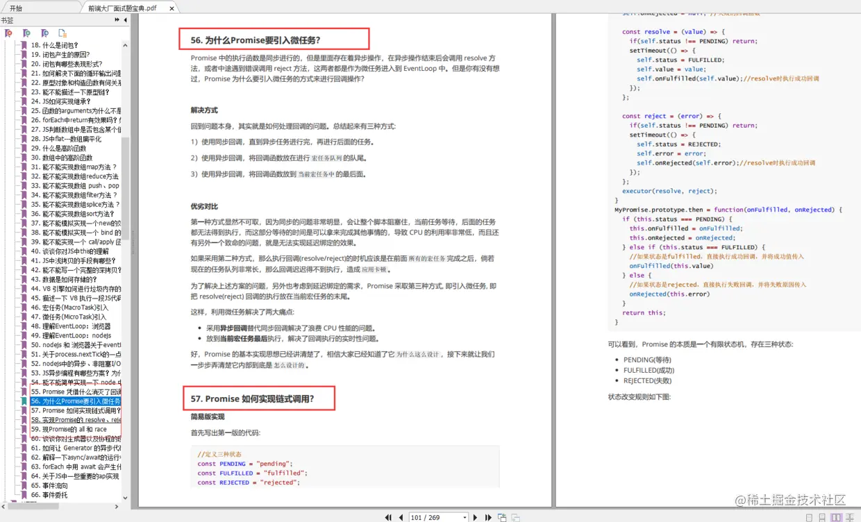Click the green bookmark icon of item 56
861x522 pixels.
point(24,401)
